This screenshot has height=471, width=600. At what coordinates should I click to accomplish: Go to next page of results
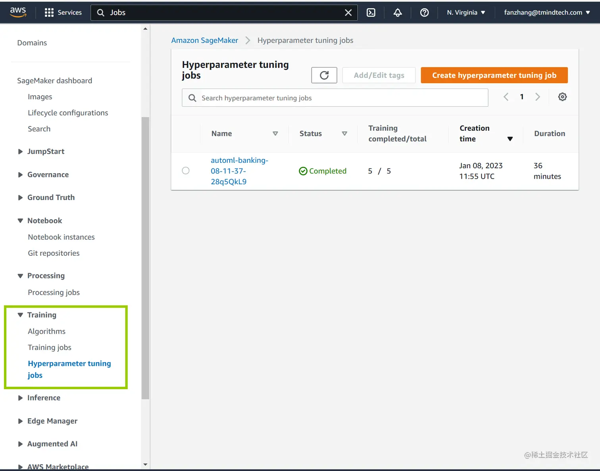(x=538, y=97)
